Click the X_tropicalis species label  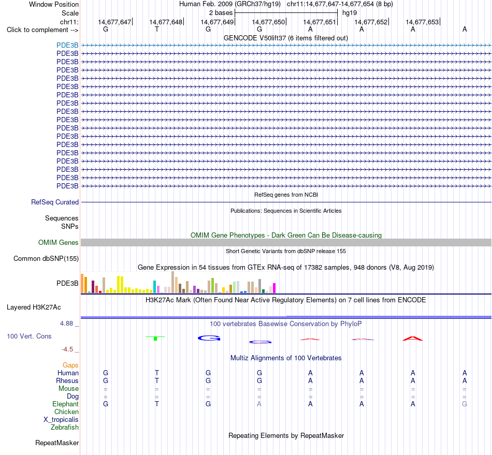click(61, 420)
